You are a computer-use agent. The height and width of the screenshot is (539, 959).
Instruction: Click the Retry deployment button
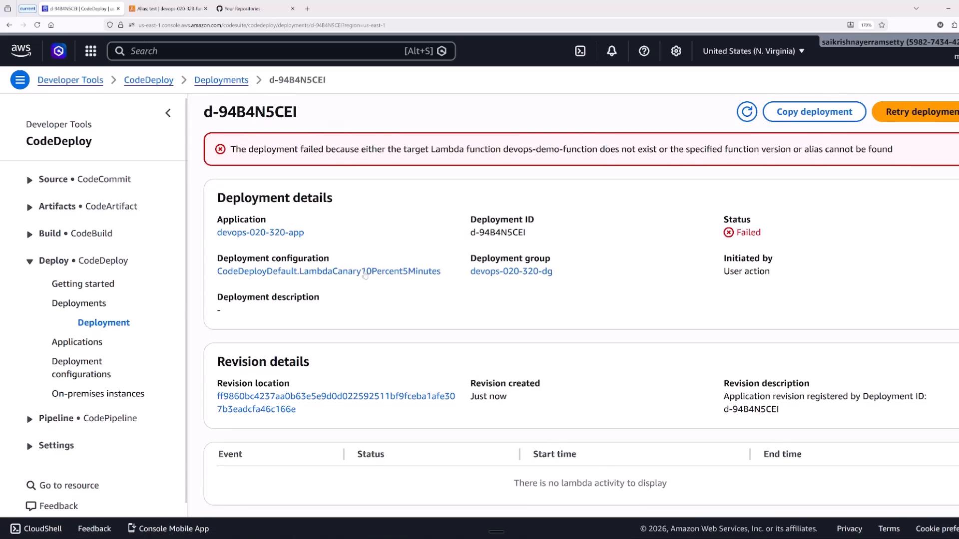pyautogui.click(x=916, y=112)
